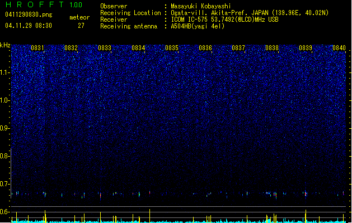
Task: Click the Receiver label
Action: pos(114,20)
